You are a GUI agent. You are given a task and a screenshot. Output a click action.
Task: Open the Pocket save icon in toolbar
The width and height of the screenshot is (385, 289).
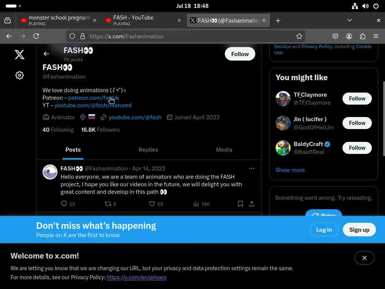[335, 37]
